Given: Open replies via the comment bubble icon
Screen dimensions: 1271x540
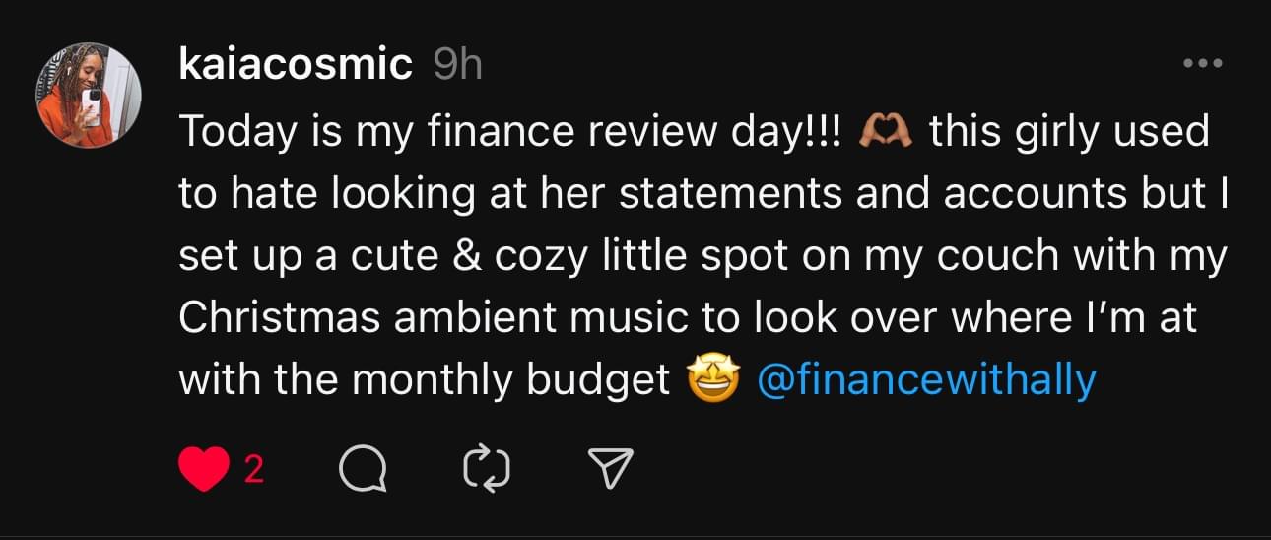Looking at the screenshot, I should pos(363,470).
